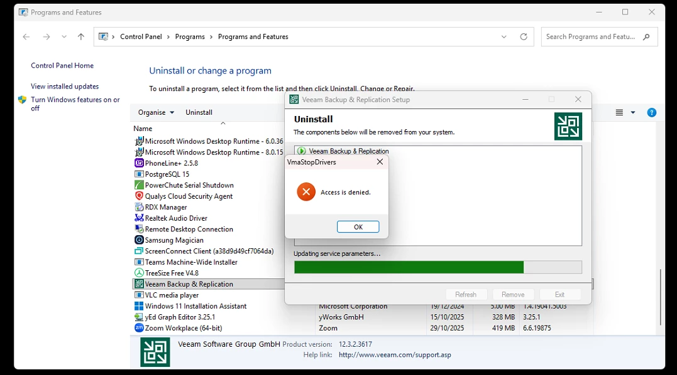Click Refresh button in Veeam Setup window
This screenshot has height=375, width=677.
[465, 295]
